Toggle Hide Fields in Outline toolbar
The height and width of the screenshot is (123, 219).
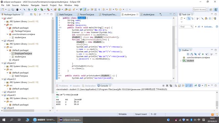[x=195, y=54]
